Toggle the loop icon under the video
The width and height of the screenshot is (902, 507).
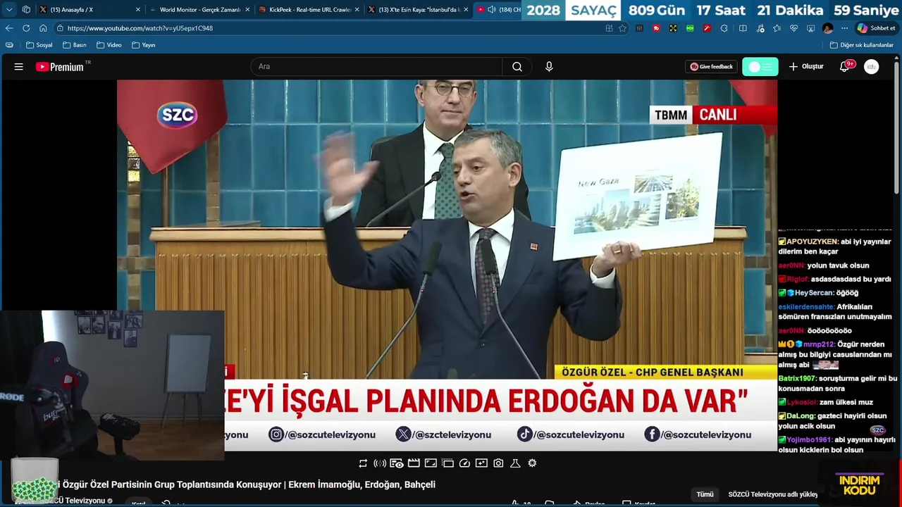(363, 463)
